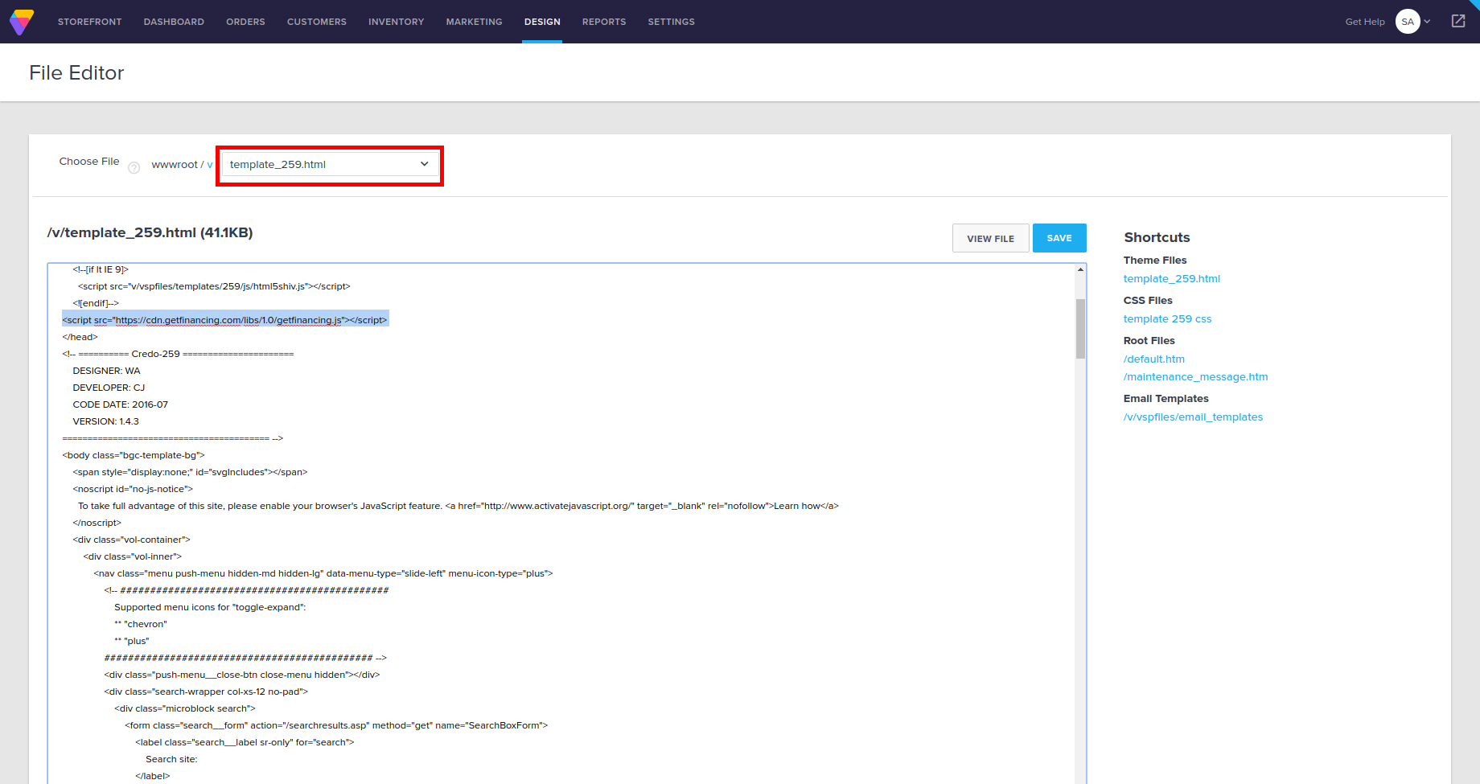This screenshot has height=784, width=1480.
Task: Click the highlighted getfinancing.js script line
Action: [x=225, y=320]
